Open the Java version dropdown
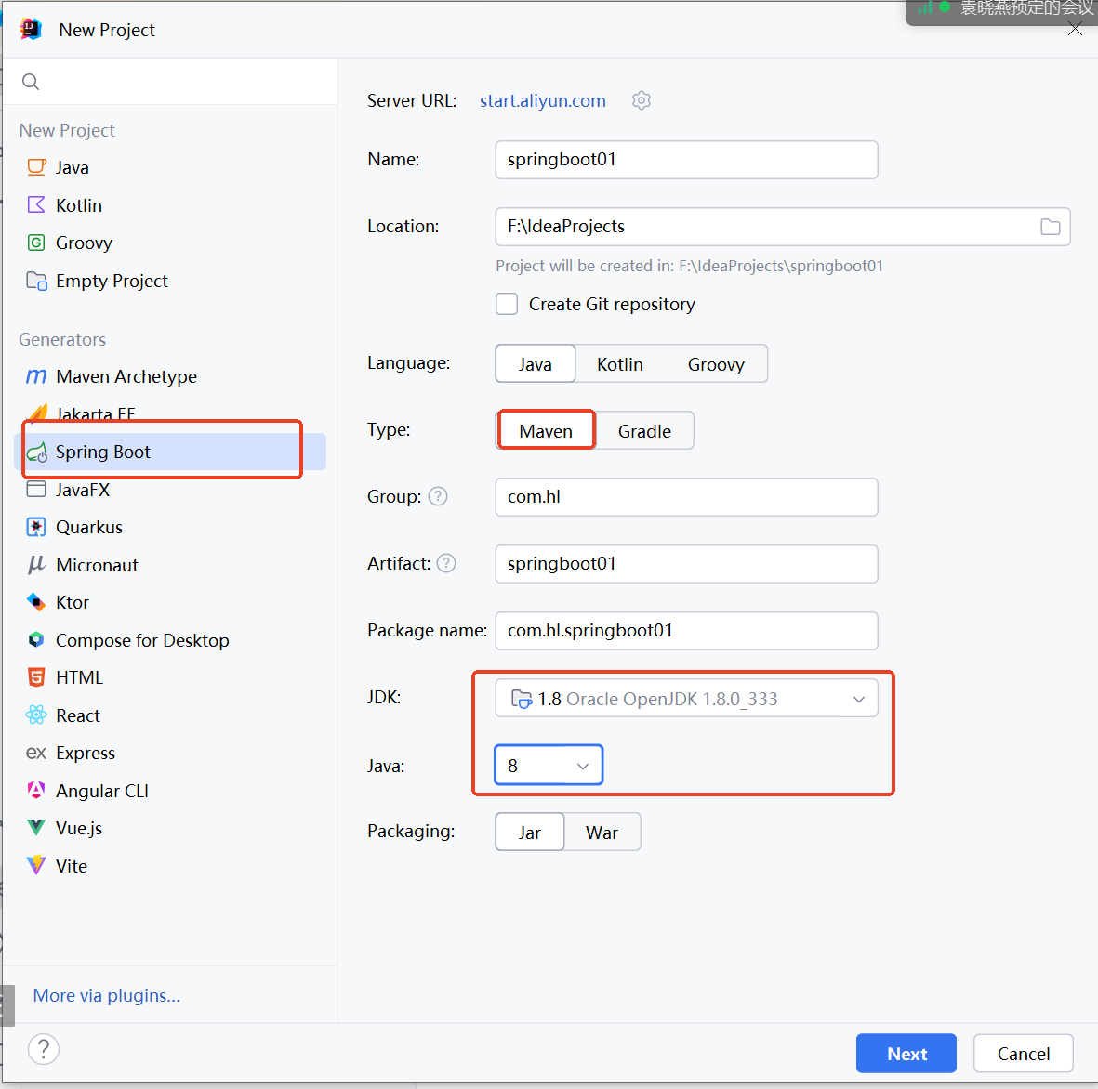 click(549, 766)
